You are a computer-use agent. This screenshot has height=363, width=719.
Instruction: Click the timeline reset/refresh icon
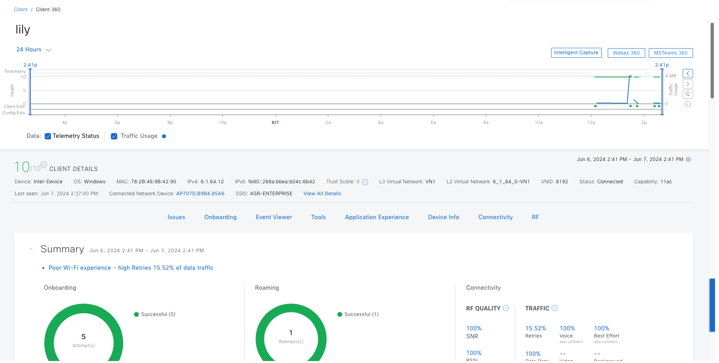(687, 94)
